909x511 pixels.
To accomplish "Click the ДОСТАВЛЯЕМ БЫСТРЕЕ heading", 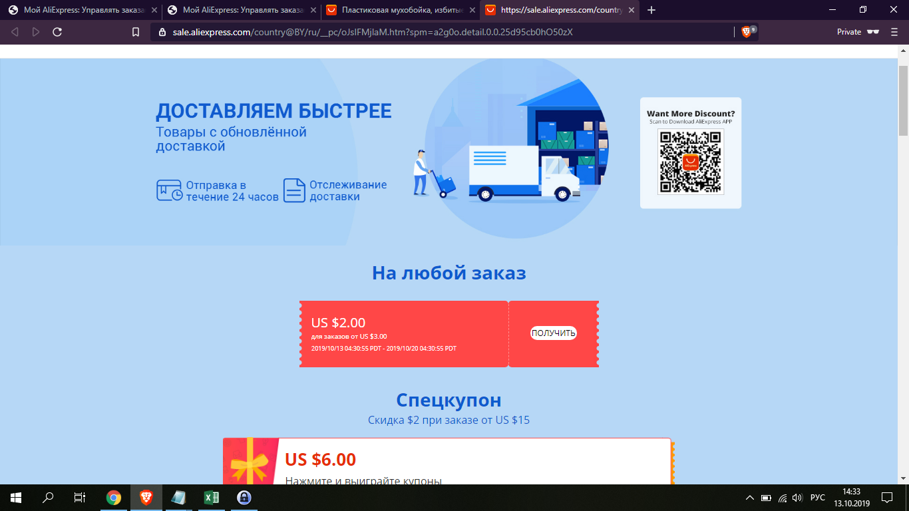I will pos(273,110).
